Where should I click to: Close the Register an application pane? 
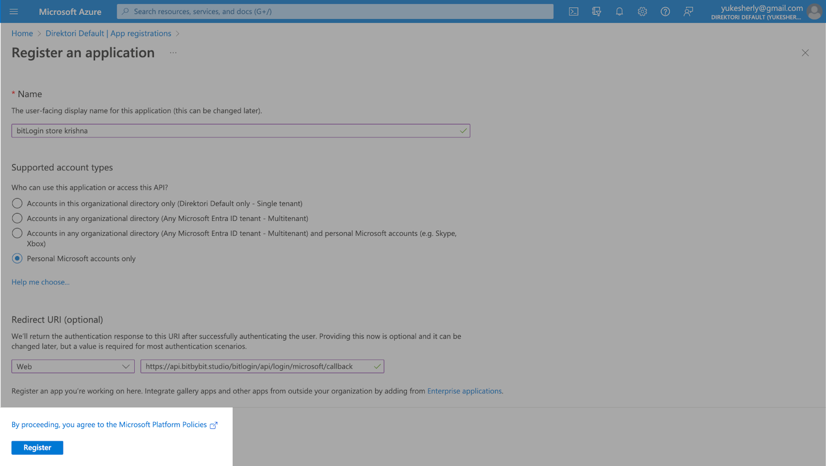805,53
